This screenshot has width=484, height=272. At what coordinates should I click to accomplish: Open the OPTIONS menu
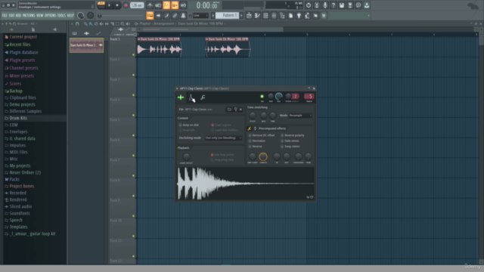tap(51, 15)
